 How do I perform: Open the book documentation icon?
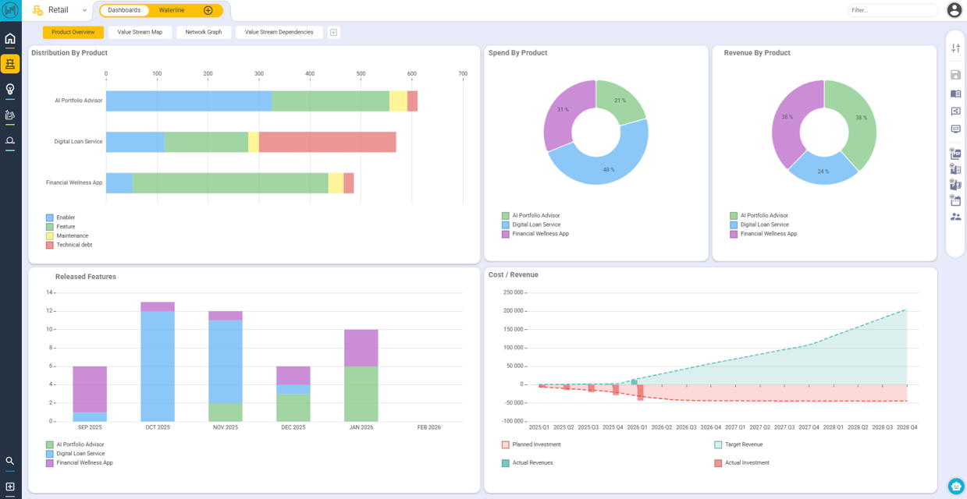click(955, 94)
